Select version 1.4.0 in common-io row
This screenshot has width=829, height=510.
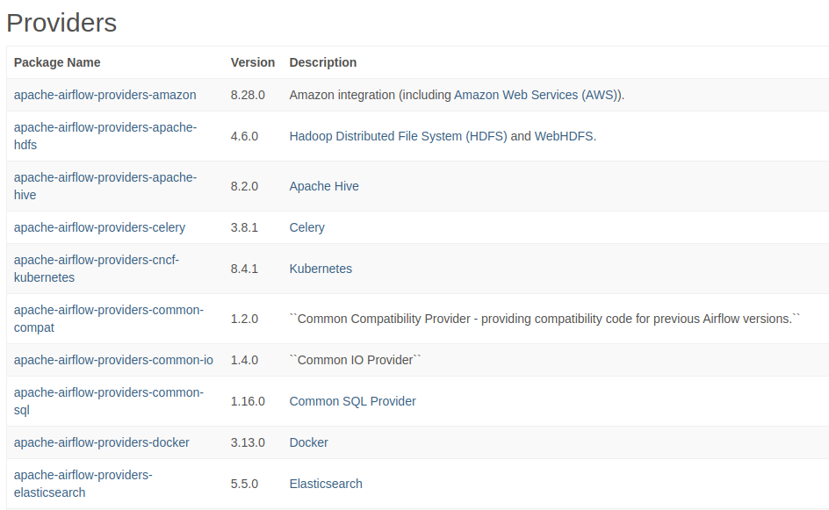pos(244,360)
